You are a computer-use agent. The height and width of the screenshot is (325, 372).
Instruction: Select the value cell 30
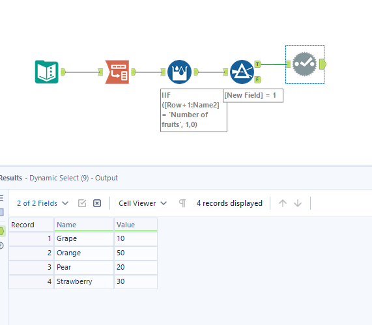pos(136,281)
